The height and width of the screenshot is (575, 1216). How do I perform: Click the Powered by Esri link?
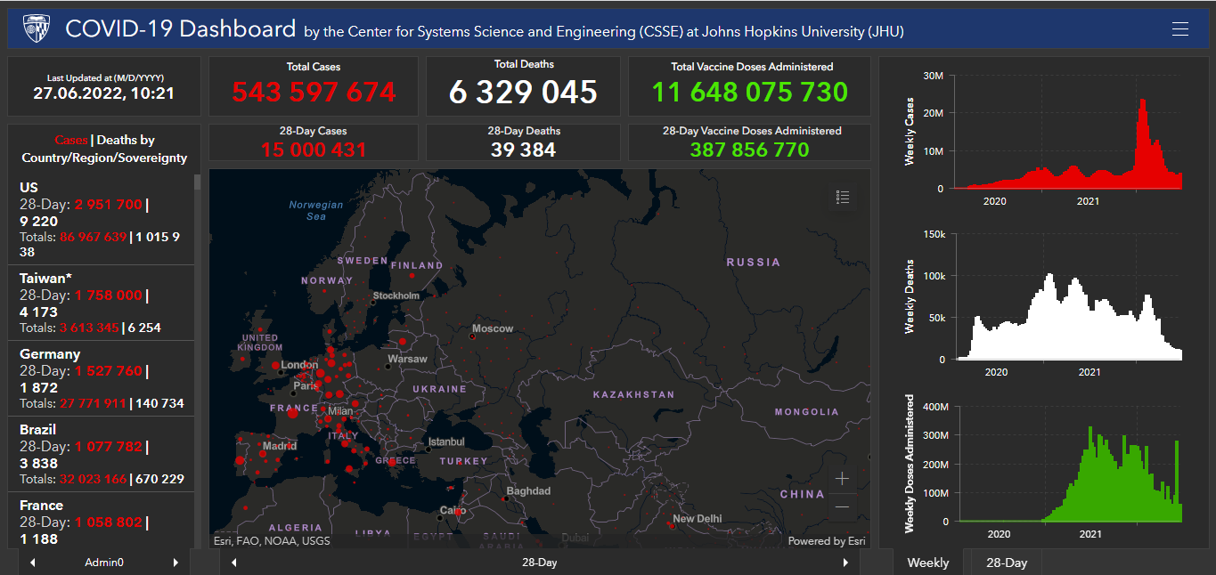tap(826, 540)
